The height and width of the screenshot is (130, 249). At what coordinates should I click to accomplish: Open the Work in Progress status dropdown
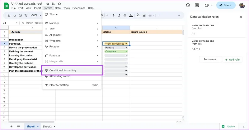tap(126, 44)
